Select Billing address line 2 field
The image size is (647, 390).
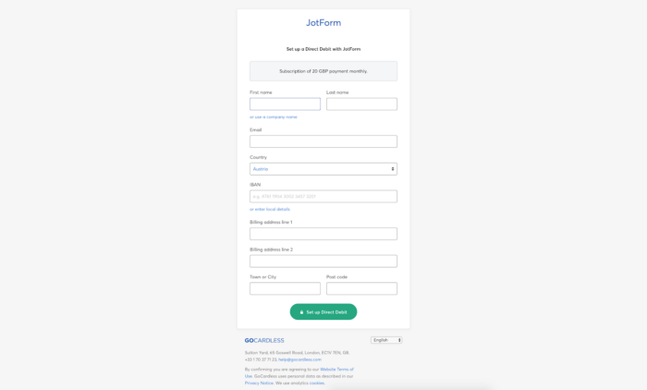pos(323,262)
